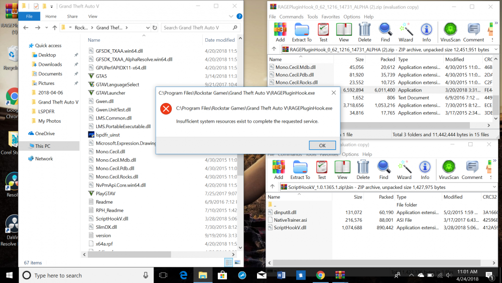Open ScriptHookV WinRAR path dropdown
This screenshot has height=283, width=502.
pos(494,187)
